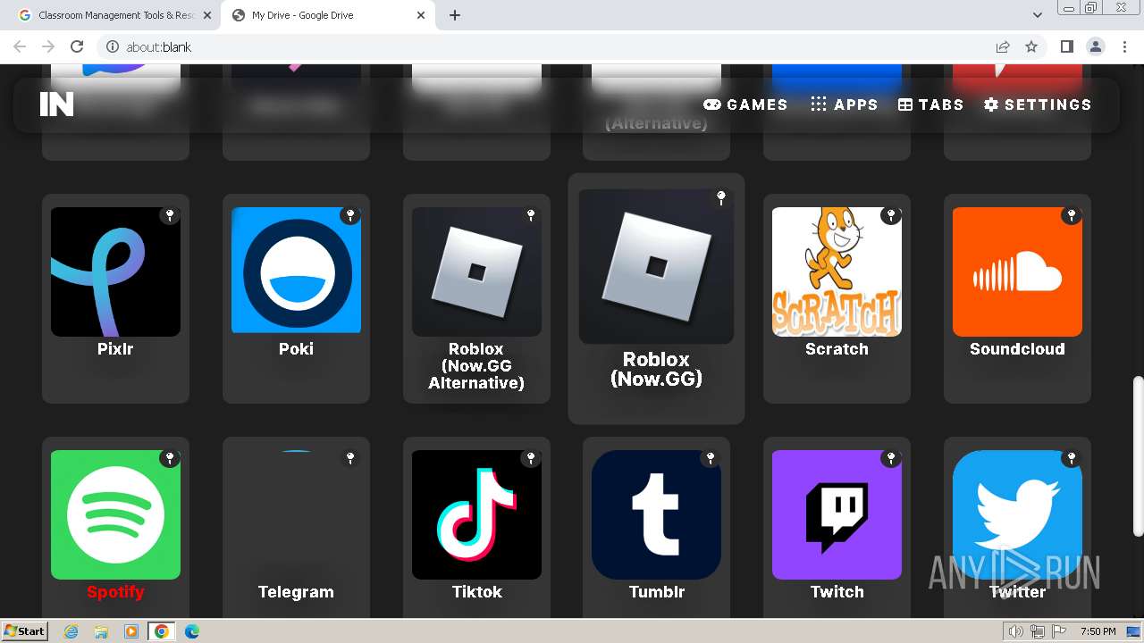Open the Poki app tile
This screenshot has width=1144, height=643.
[296, 298]
